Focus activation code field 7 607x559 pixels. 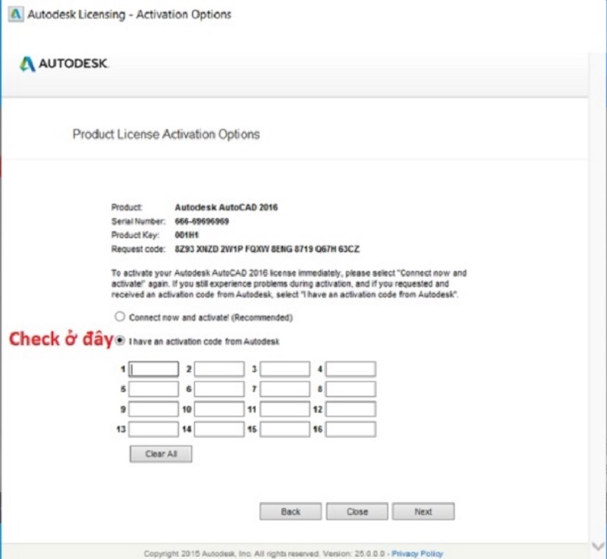point(285,389)
